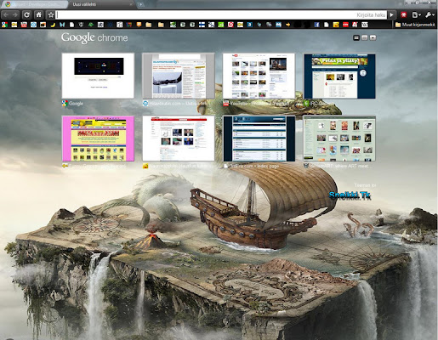
Task: Bookmark this page with the star icon
Action: pyautogui.click(x=51, y=14)
